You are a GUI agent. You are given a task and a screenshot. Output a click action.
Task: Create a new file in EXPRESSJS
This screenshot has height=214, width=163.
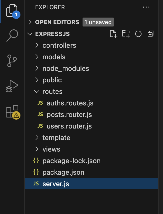[x=114, y=34]
